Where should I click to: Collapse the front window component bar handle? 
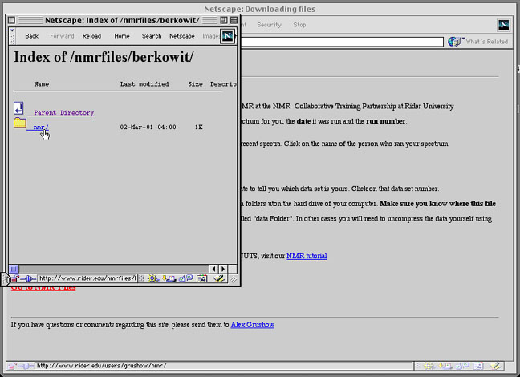(141, 278)
